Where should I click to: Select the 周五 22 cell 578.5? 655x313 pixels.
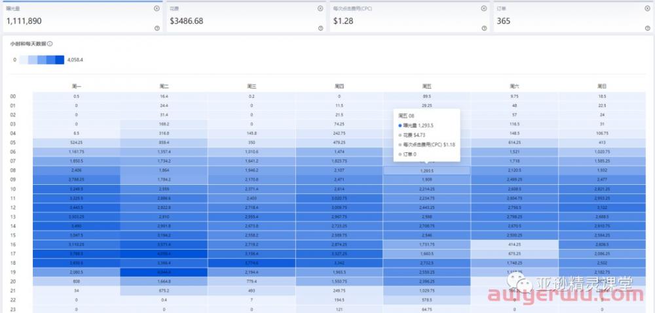pyautogui.click(x=426, y=300)
